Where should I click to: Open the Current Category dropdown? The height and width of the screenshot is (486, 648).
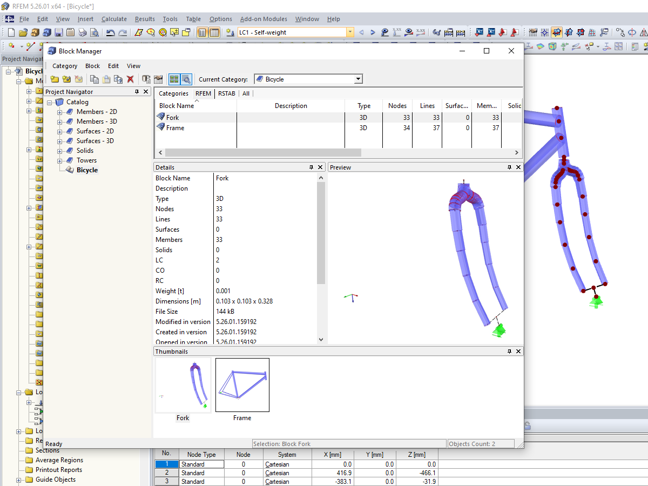tap(357, 79)
